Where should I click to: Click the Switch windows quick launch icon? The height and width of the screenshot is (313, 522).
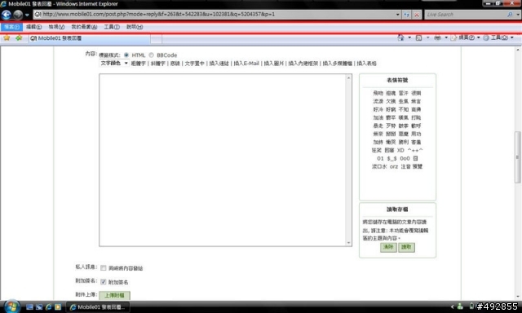pos(39,307)
